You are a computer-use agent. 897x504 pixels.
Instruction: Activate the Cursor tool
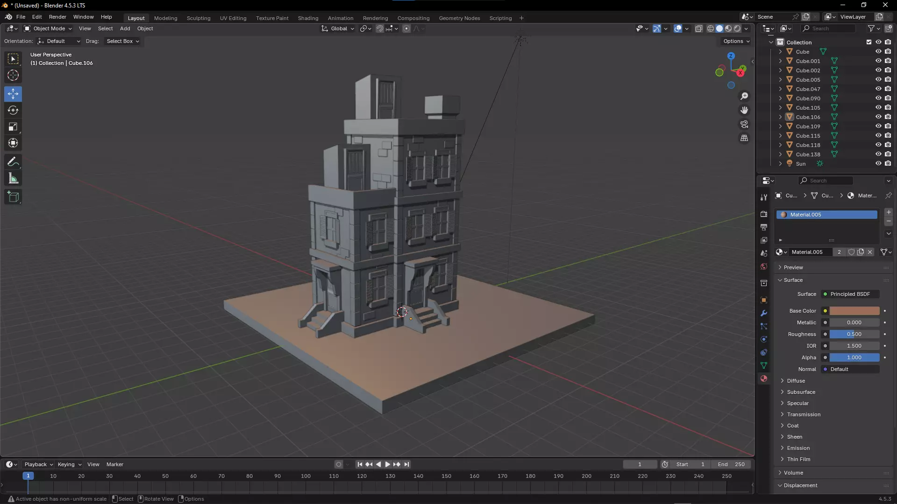click(x=13, y=75)
